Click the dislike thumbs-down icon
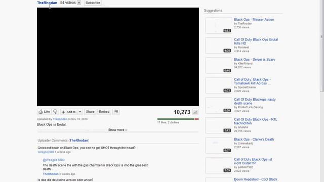The image size is (324, 182). [x=55, y=112]
